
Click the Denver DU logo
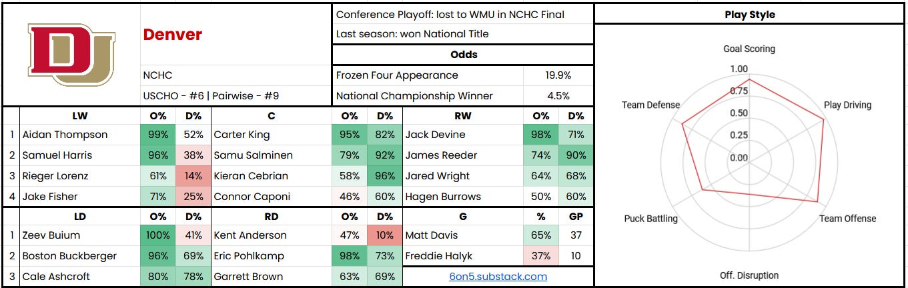point(71,54)
